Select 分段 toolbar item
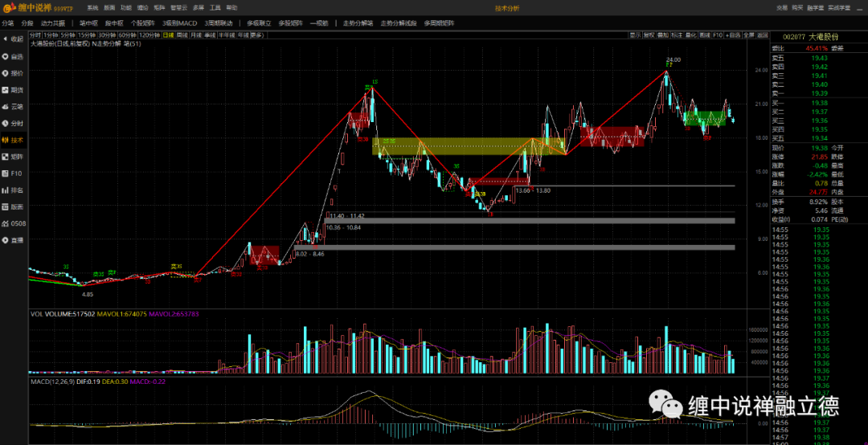Image resolution: width=868 pixels, height=445 pixels. click(27, 23)
